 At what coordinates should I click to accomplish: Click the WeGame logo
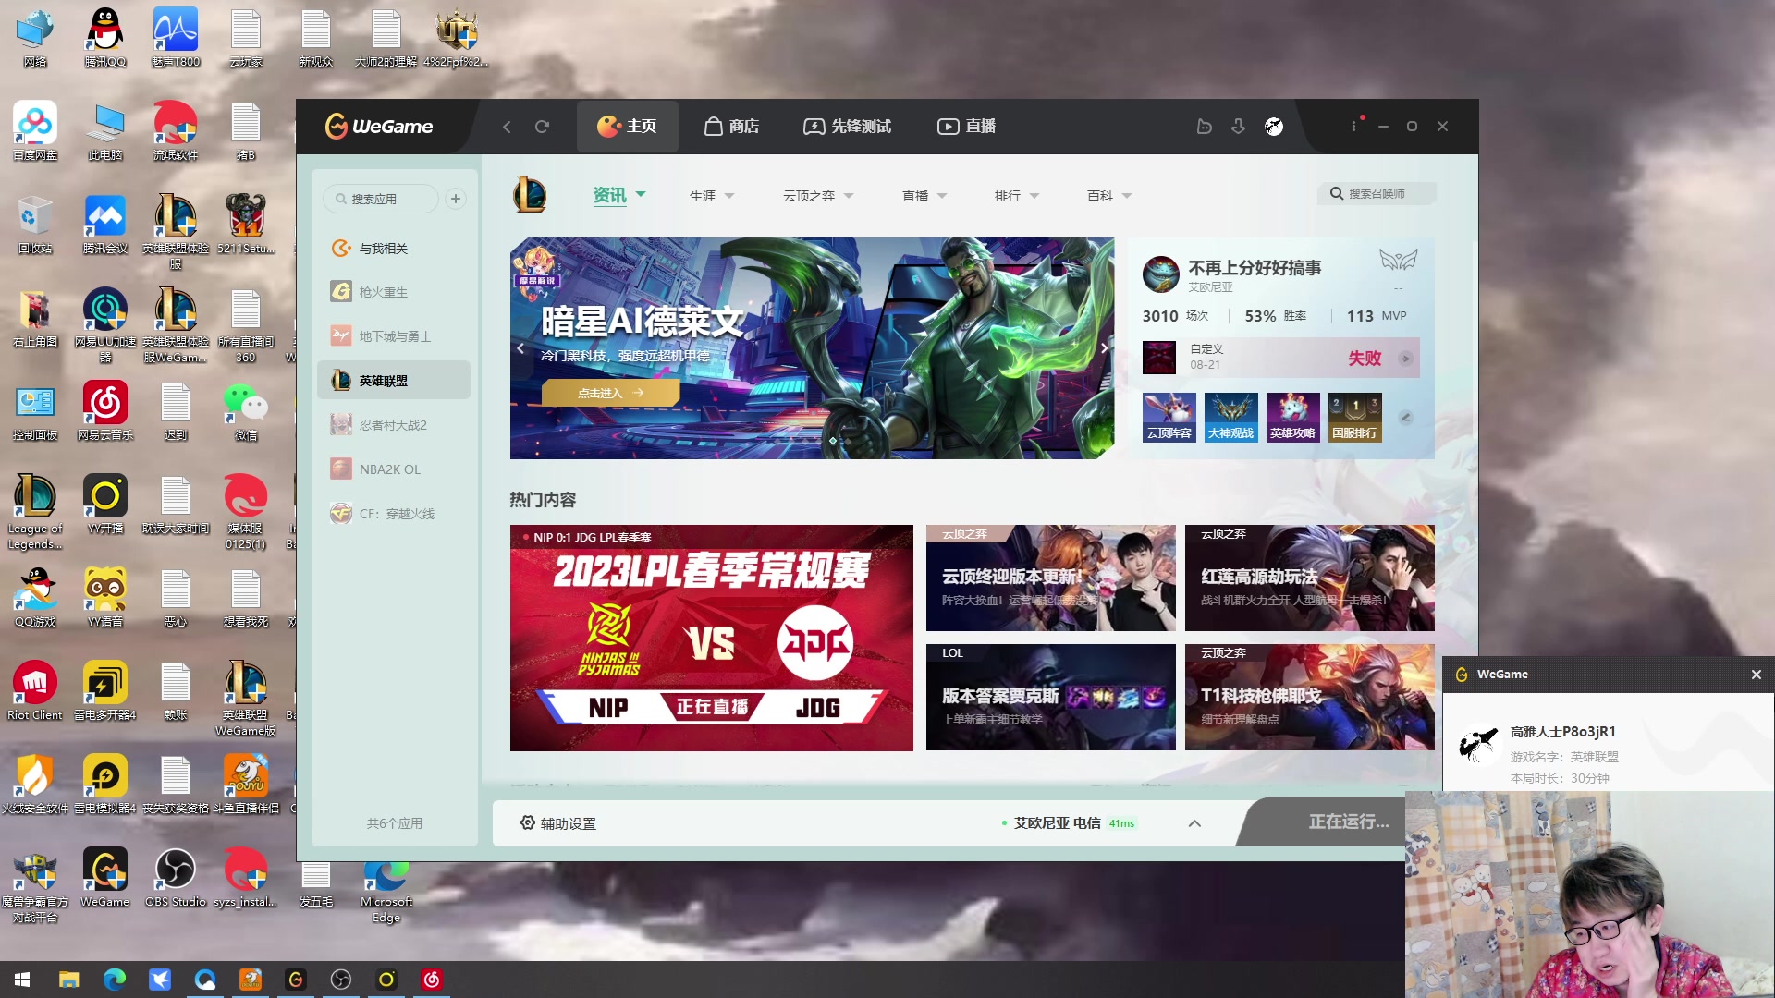coord(379,127)
